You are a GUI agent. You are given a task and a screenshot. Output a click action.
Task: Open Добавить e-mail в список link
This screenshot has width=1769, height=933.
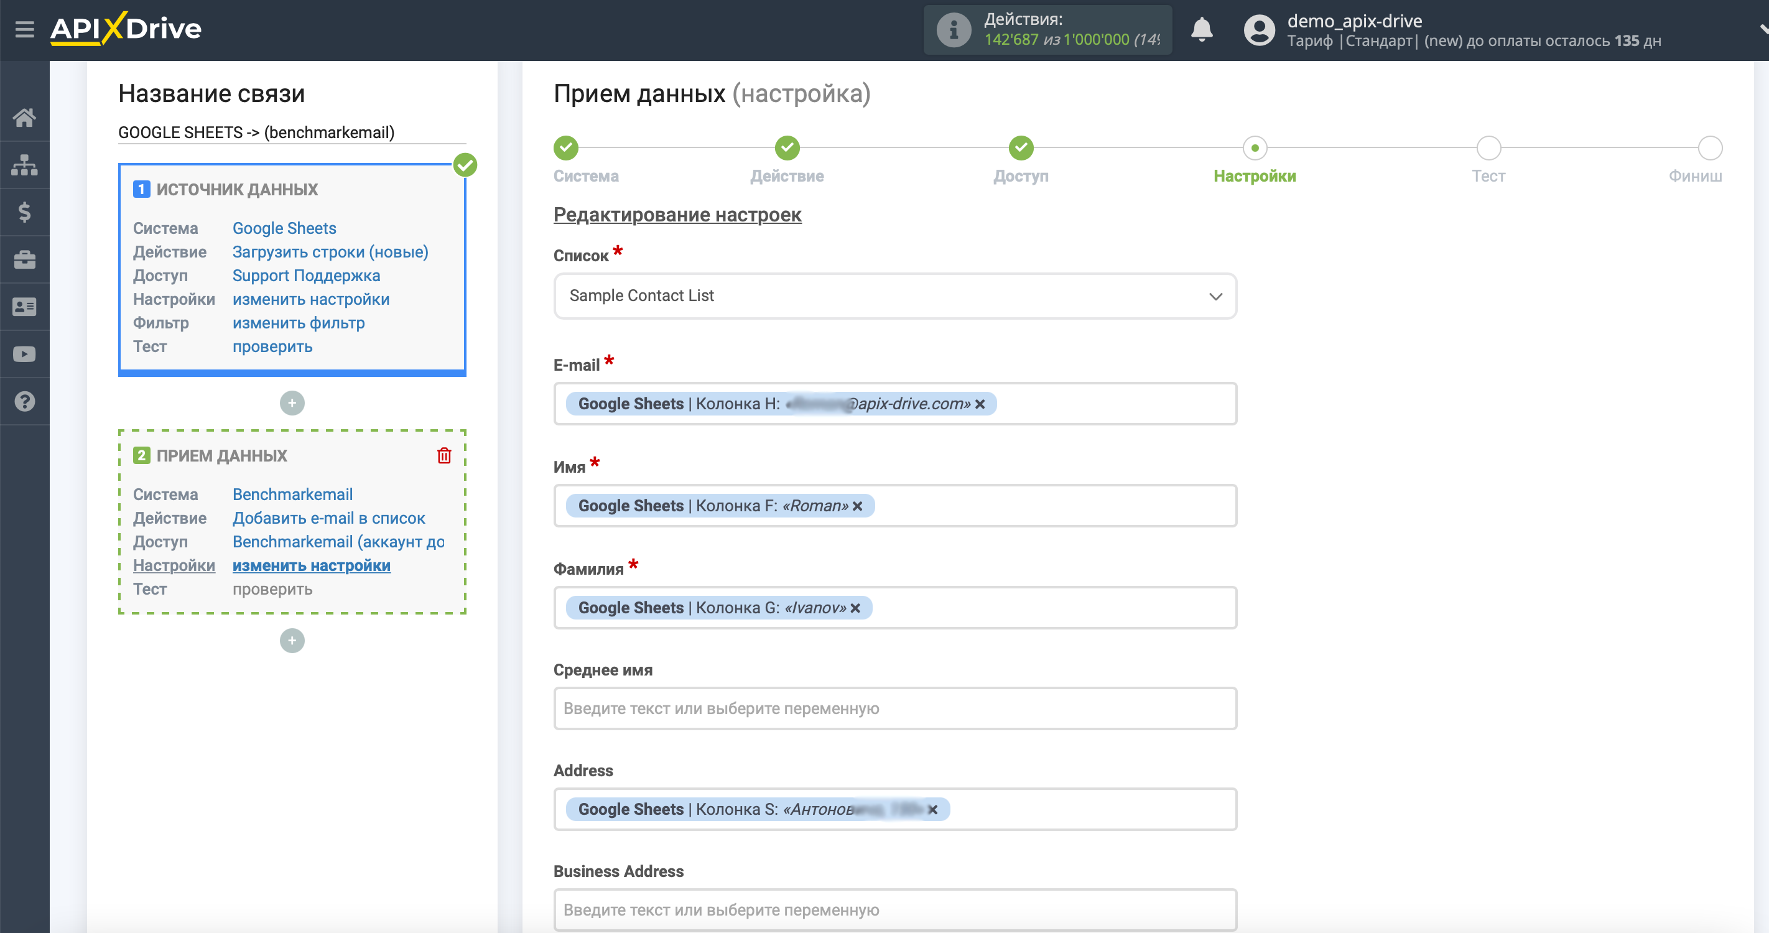329,518
